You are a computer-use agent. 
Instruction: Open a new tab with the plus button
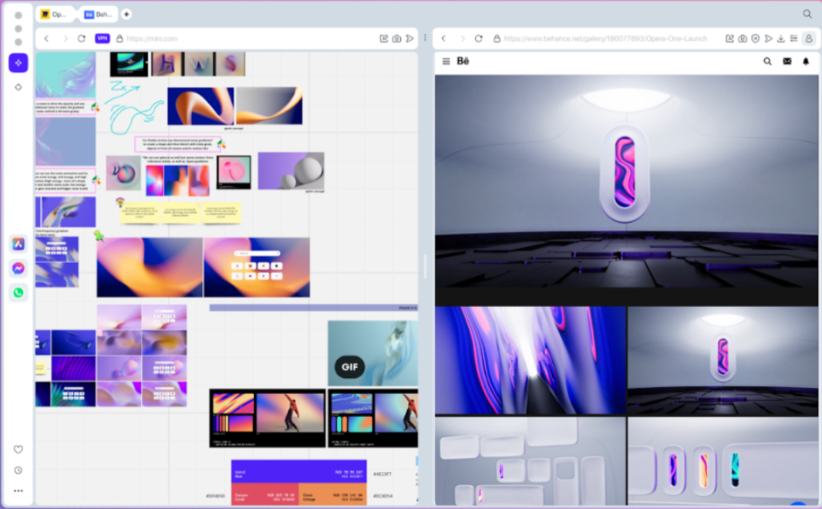coord(126,13)
